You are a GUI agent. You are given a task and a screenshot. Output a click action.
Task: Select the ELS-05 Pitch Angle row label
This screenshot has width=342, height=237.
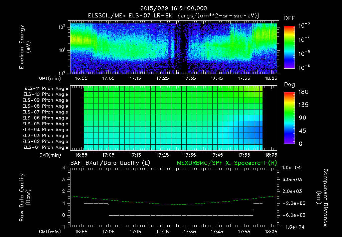click(x=45, y=124)
